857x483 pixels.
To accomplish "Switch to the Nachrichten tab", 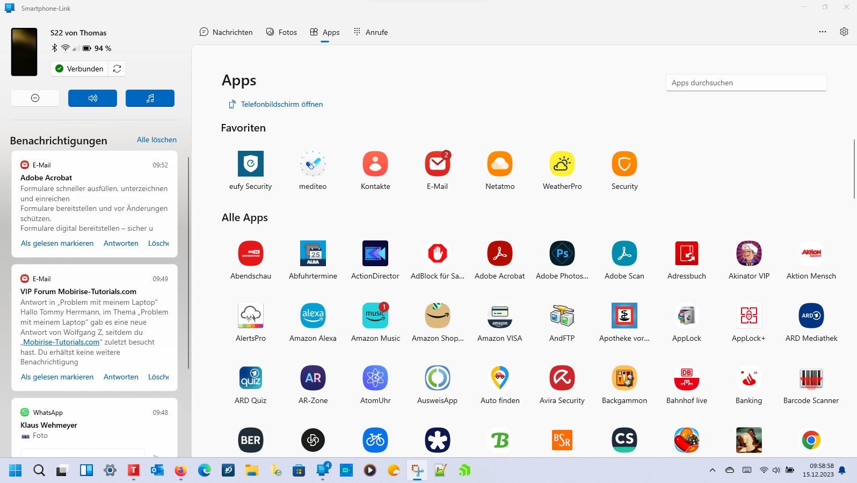I will [226, 32].
